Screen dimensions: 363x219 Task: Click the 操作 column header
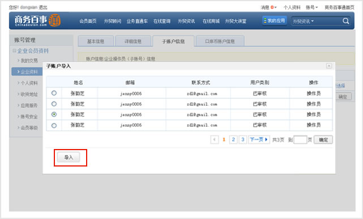coord(314,82)
